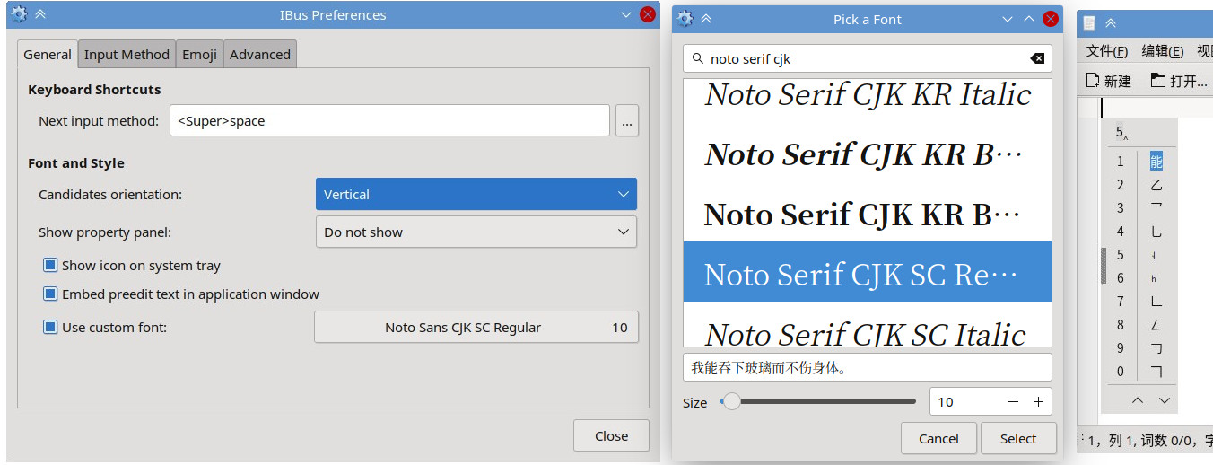Click the Next input method shortcut field
Viewport: 1213px width, 465px height.
(x=389, y=120)
